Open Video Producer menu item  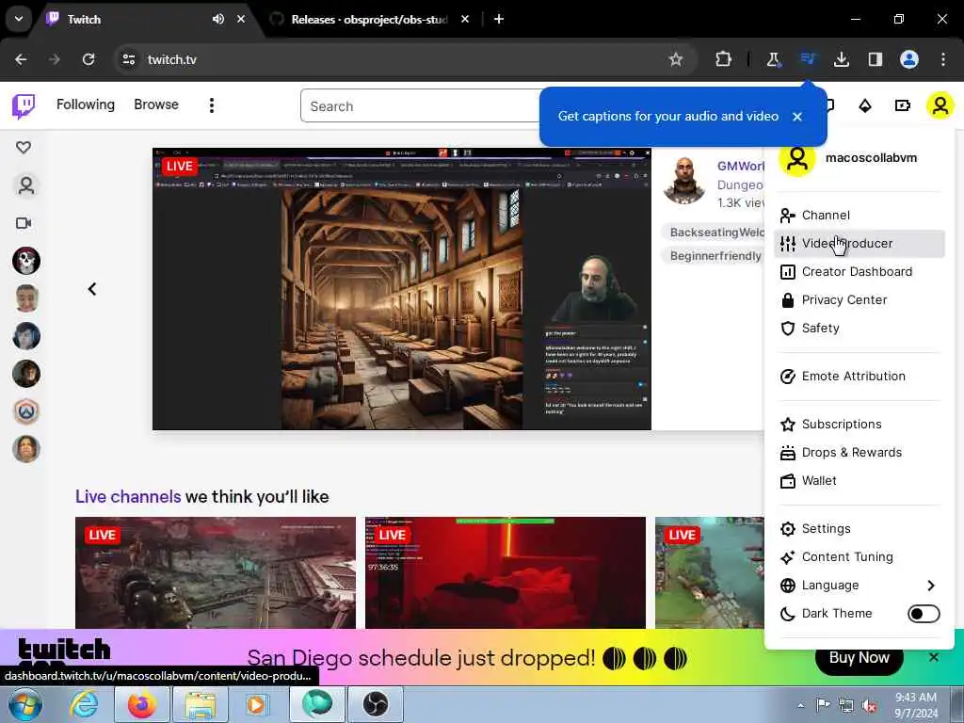(x=859, y=244)
